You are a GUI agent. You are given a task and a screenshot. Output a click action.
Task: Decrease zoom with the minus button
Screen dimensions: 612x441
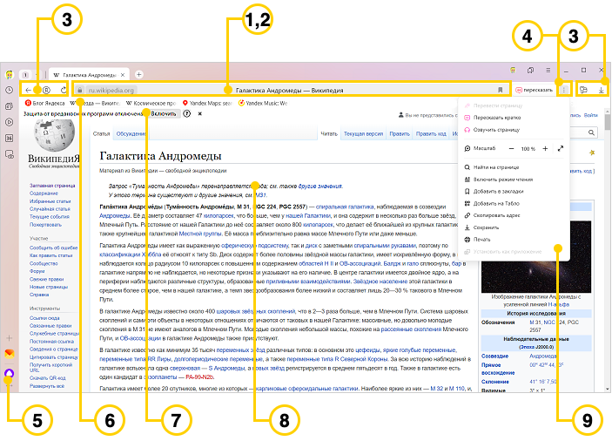(511, 149)
